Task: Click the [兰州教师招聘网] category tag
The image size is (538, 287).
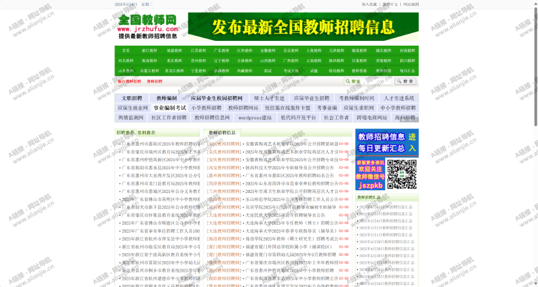Action: pyautogui.click(x=224, y=191)
